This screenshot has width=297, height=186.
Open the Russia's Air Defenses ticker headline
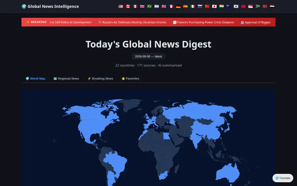[132, 22]
